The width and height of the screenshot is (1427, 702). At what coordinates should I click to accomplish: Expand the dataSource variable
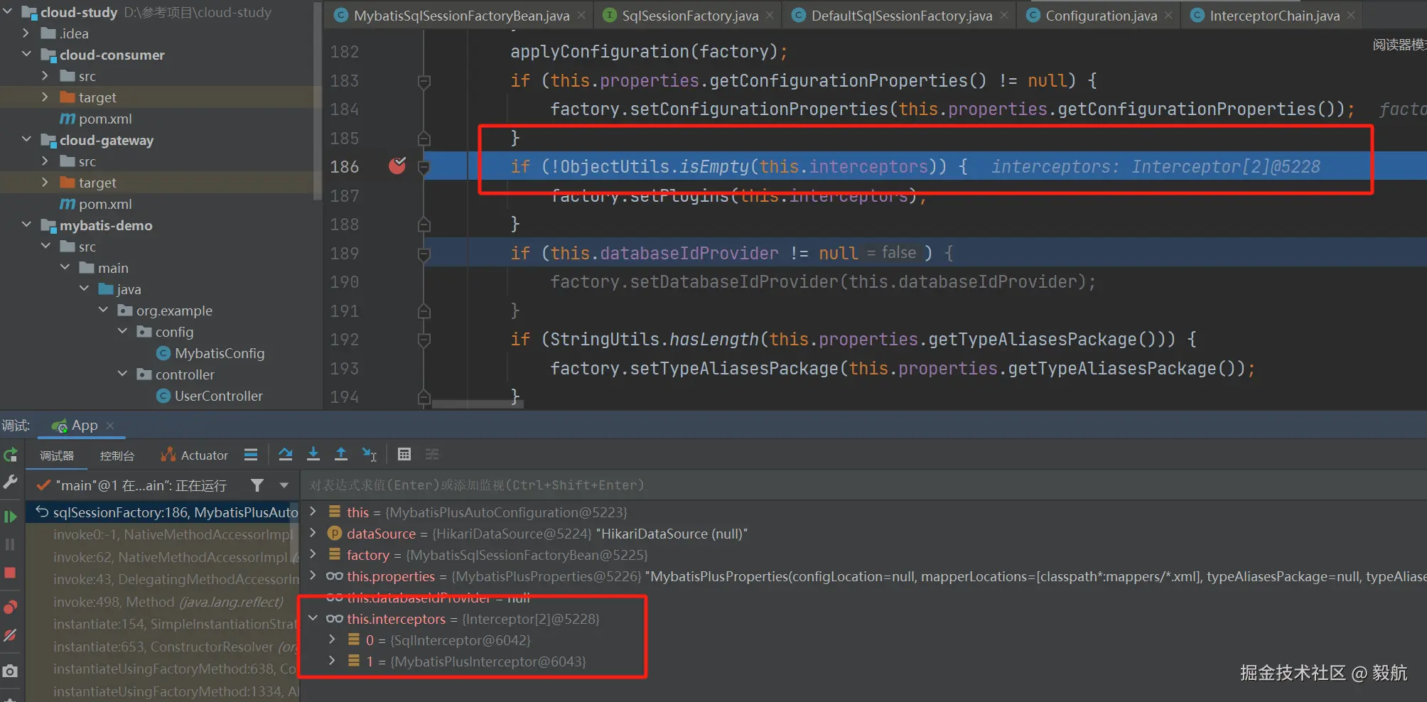[x=313, y=533]
